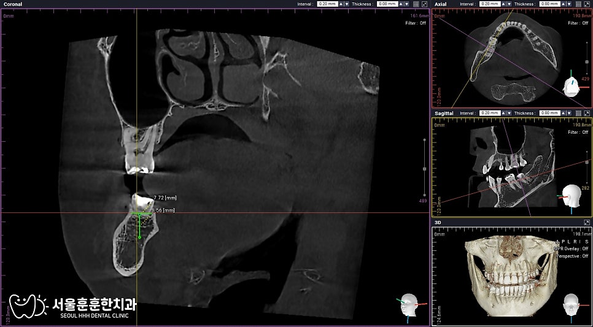Click the grid layout icon in Axial header
Screen dimensions: 593x327
click(x=579, y=4)
